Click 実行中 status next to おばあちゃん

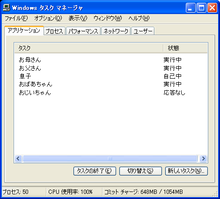[172, 84]
